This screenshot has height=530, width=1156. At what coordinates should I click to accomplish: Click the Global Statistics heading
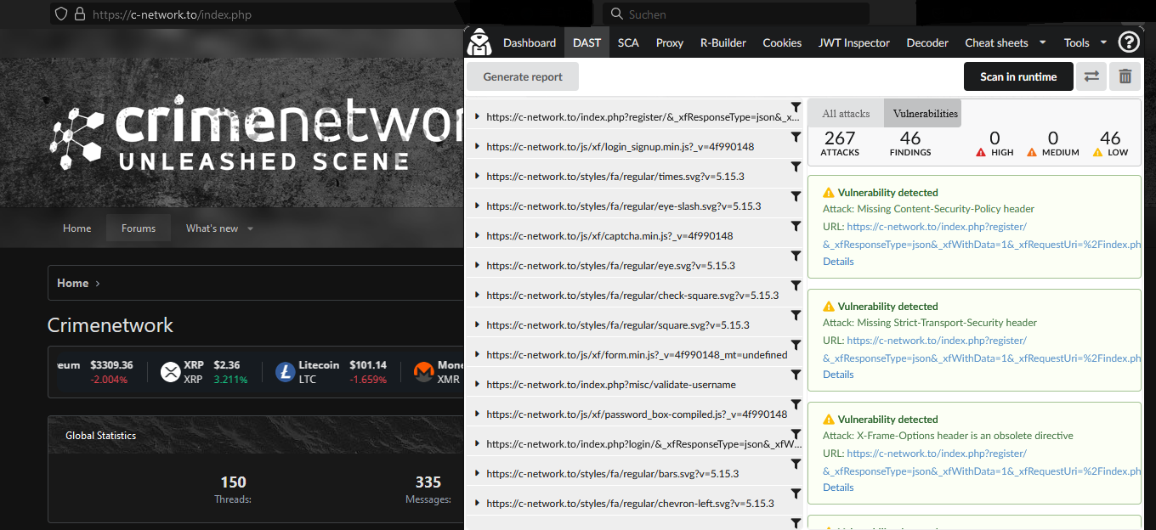[100, 436]
